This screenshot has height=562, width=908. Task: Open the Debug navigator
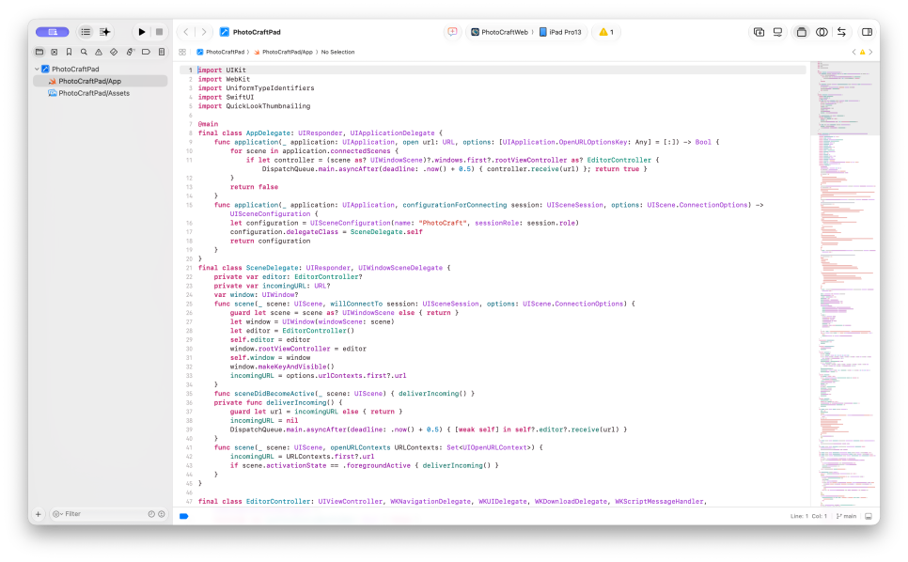(131, 52)
